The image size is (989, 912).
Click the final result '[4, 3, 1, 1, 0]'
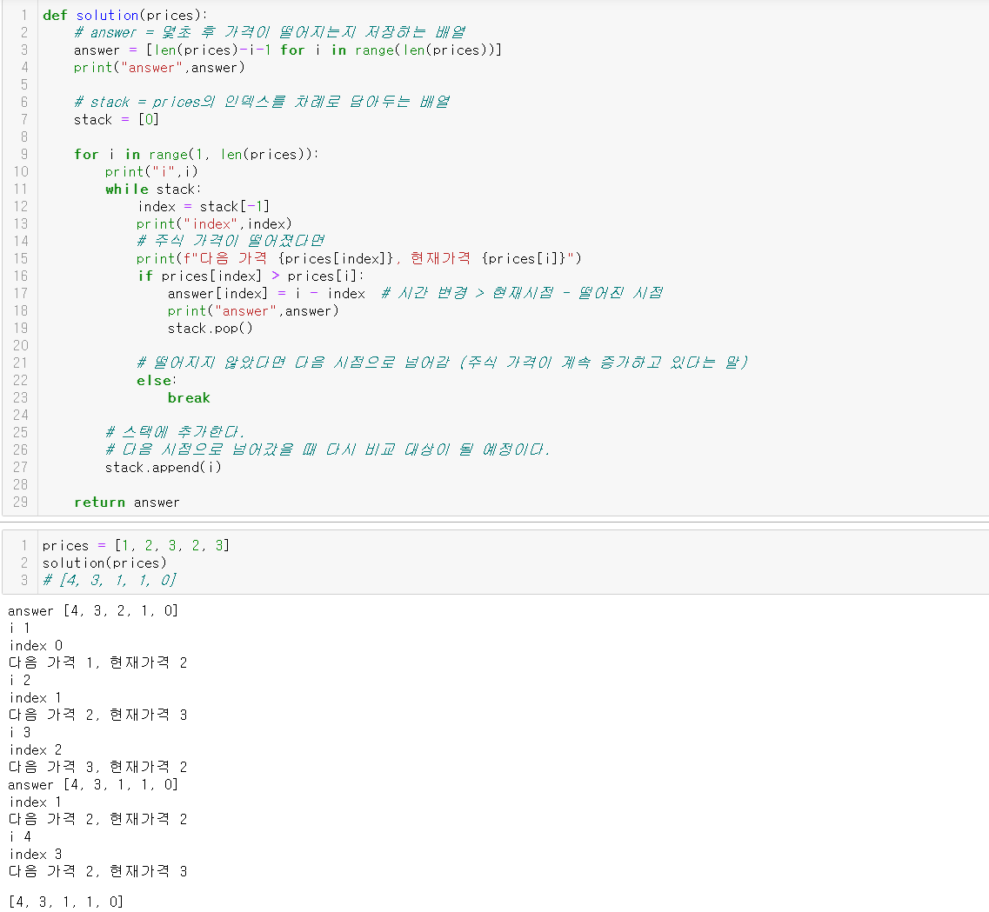click(x=66, y=902)
